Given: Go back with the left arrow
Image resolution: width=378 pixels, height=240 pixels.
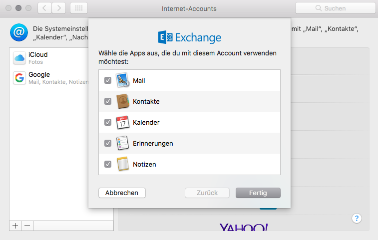Looking at the screenshot, I should click(x=44, y=8).
